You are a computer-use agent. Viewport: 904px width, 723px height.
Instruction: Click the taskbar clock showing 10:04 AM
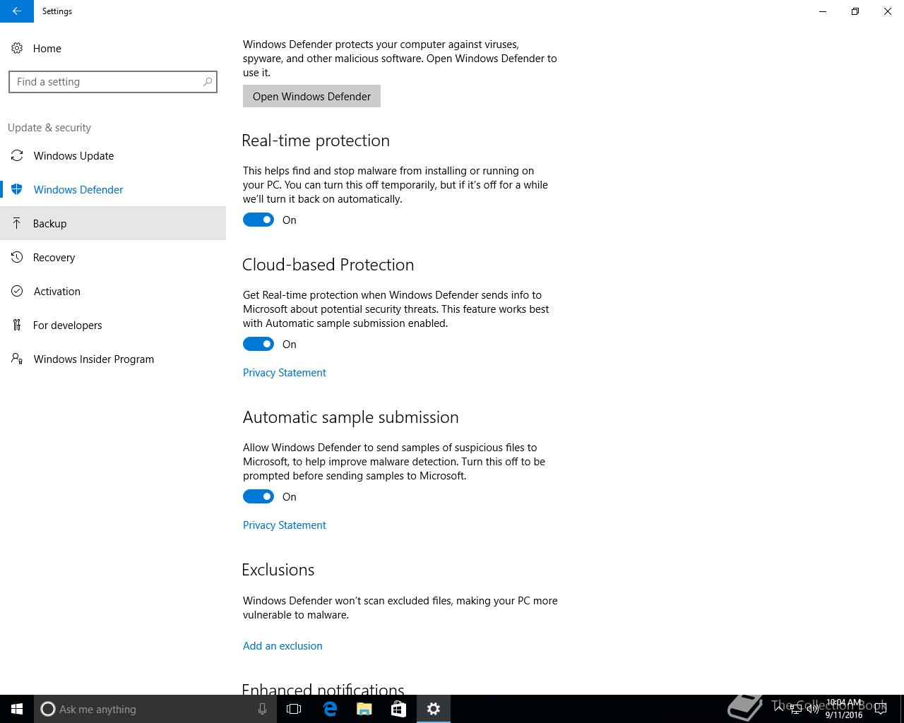pos(844,709)
